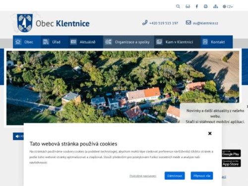Open the search magnifier icon
248x186 pixels.
tap(178, 6)
